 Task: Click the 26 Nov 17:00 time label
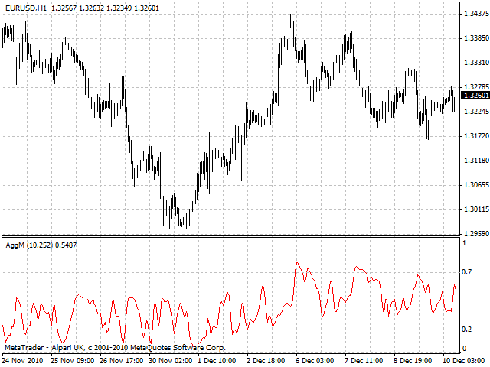(x=123, y=359)
